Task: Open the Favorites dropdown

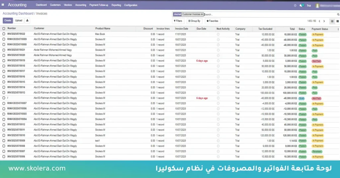Action: click(x=212, y=21)
